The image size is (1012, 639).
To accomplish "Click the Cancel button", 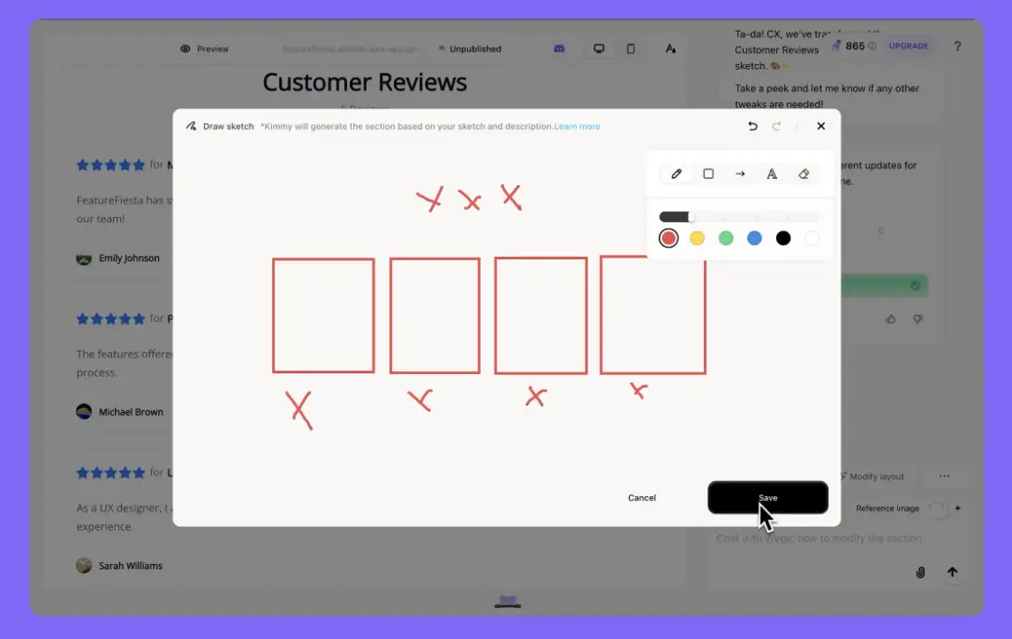I will point(642,498).
